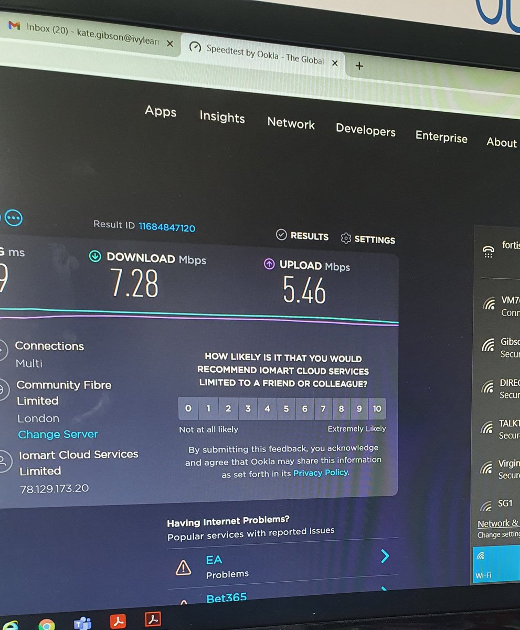
Task: Open Result ID 11684847120 link
Action: pos(167,227)
